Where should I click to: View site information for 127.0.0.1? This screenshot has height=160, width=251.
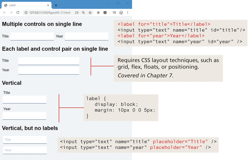(26, 13)
